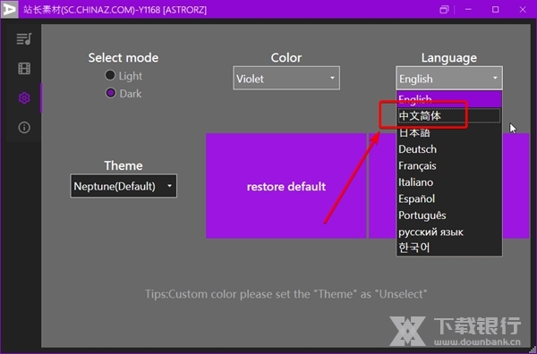The height and width of the screenshot is (354, 537).
Task: Choose 中文简体 from the language list
Action: coord(449,116)
